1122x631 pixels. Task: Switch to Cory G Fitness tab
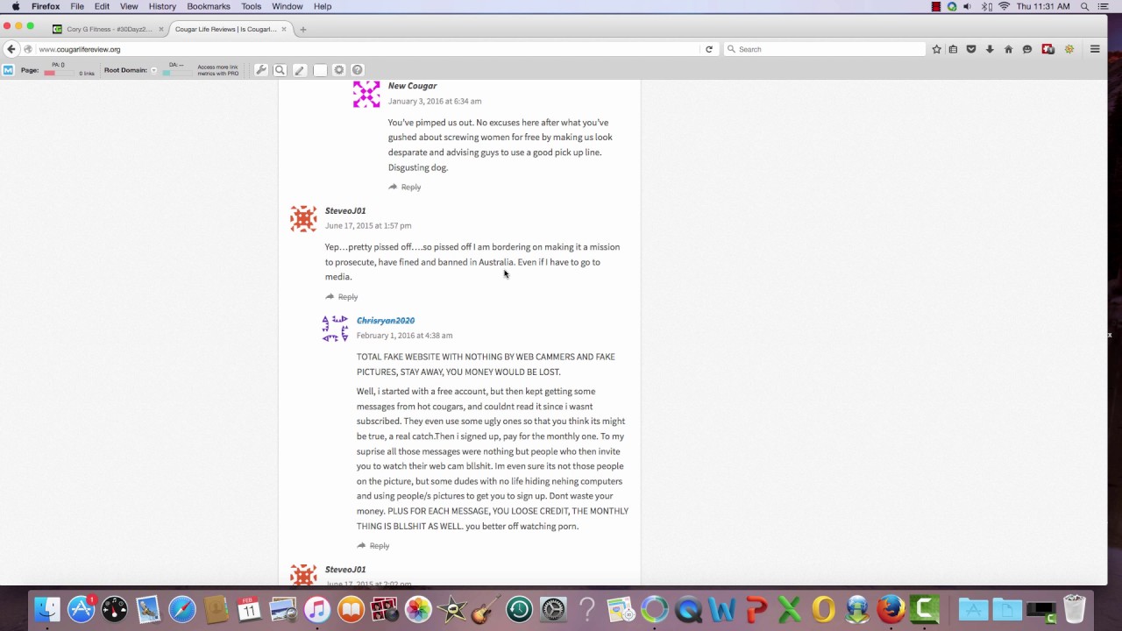click(109, 29)
